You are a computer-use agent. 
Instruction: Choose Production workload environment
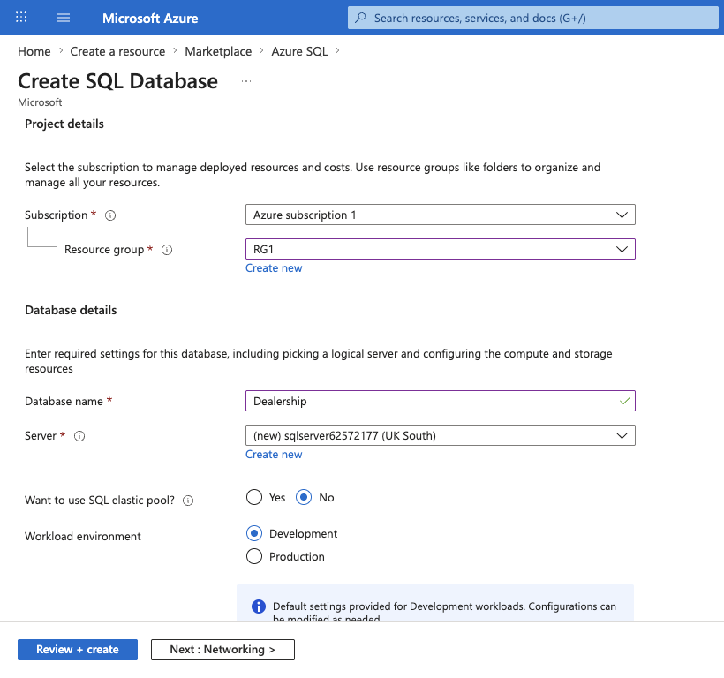(x=254, y=556)
